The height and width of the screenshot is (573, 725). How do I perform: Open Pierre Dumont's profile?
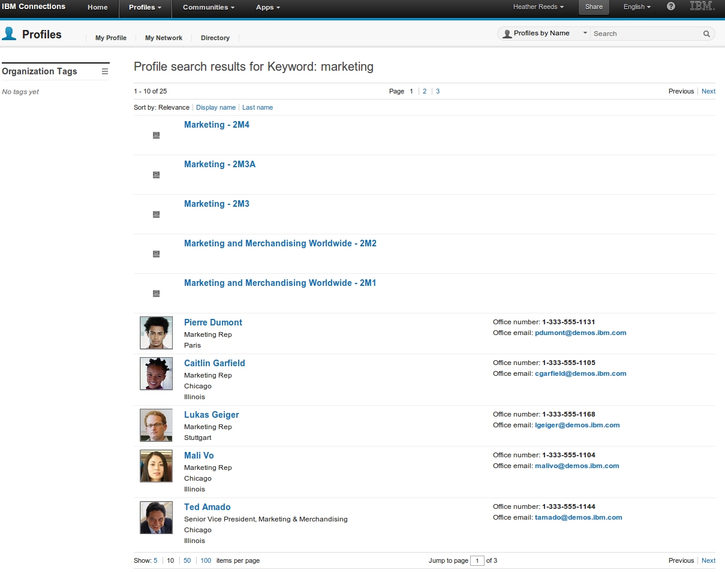click(213, 322)
